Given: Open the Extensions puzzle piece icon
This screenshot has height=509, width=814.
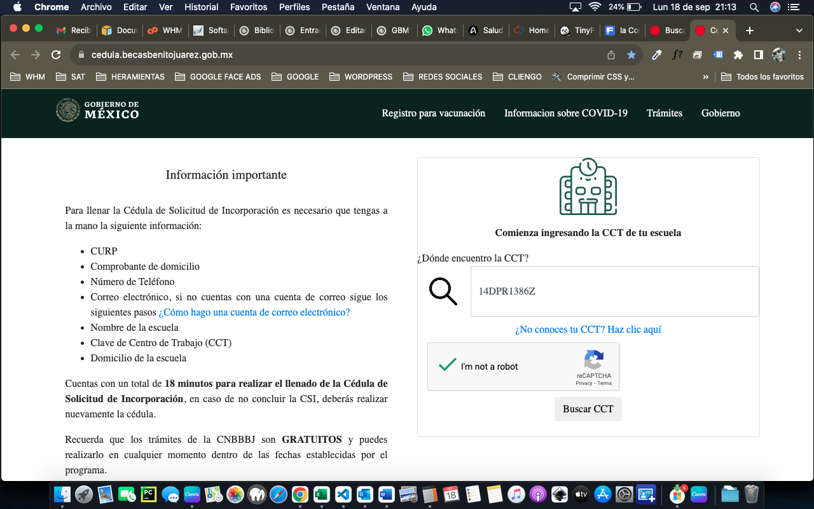Looking at the screenshot, I should (738, 55).
